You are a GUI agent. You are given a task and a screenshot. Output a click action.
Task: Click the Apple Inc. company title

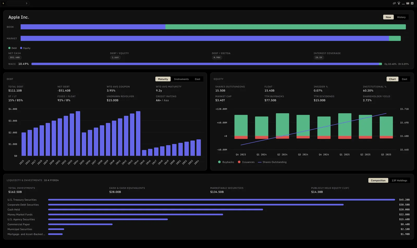pyautogui.click(x=19, y=17)
